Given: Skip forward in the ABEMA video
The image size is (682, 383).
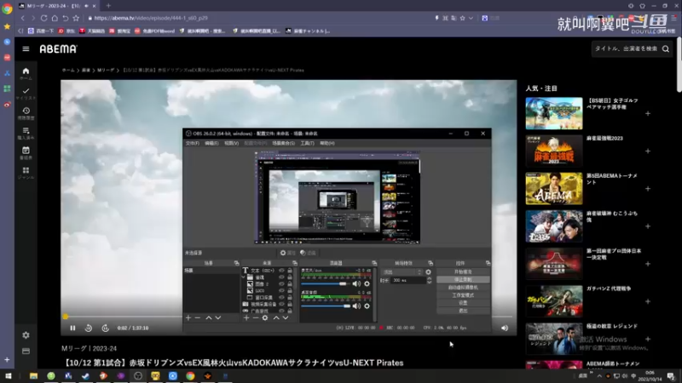Looking at the screenshot, I should click(x=105, y=329).
